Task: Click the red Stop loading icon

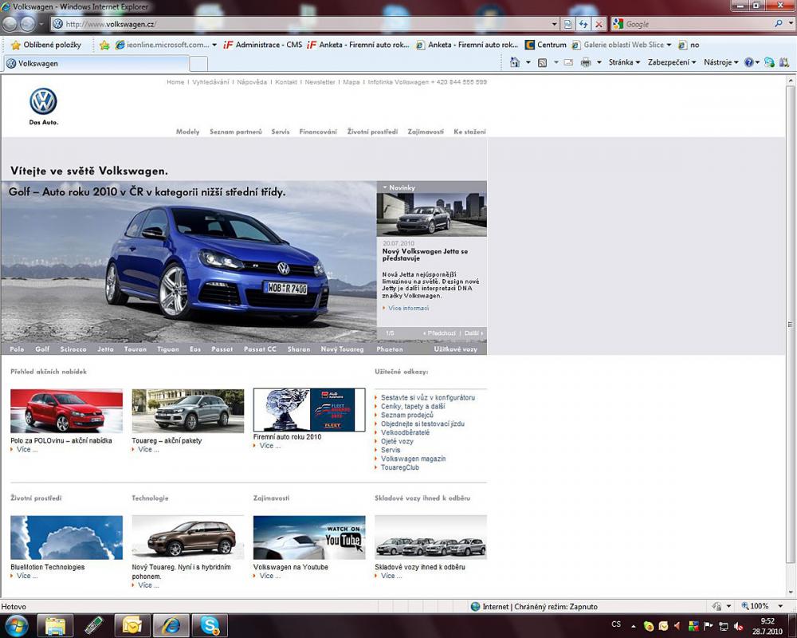Action: point(599,24)
